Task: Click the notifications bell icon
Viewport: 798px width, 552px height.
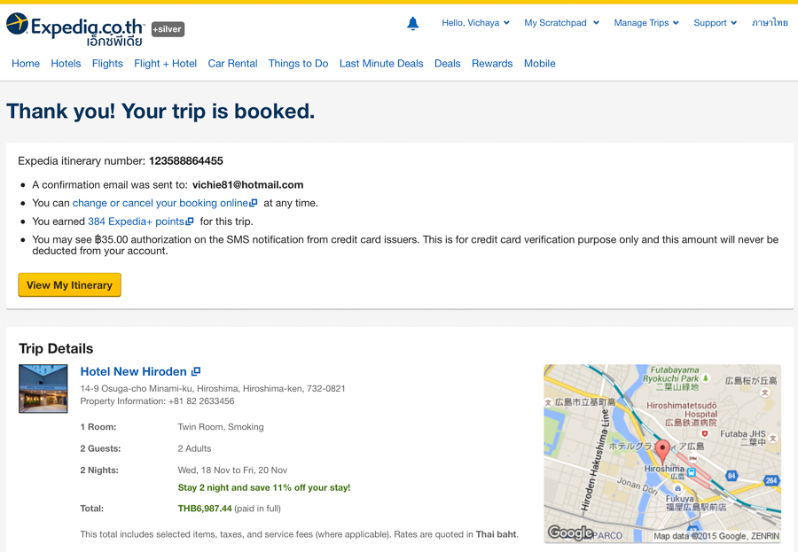Action: coord(412,24)
